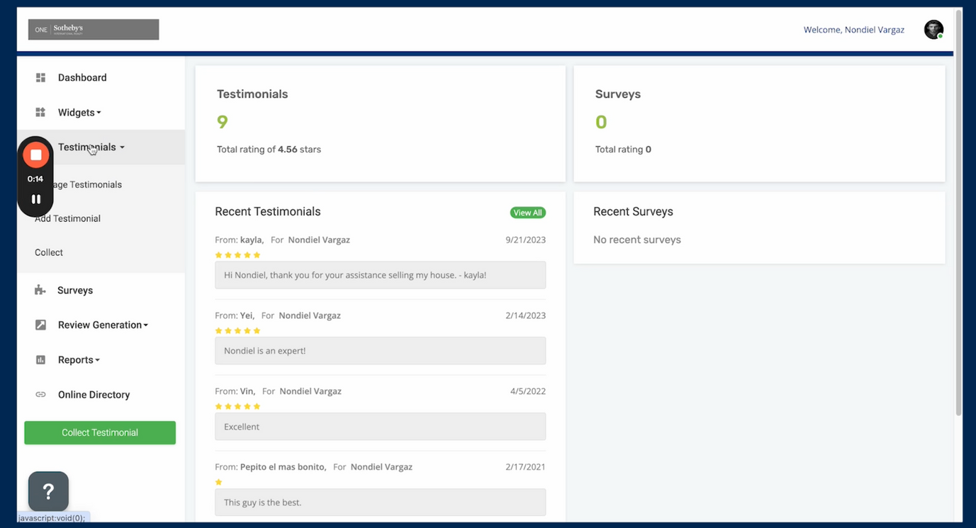Click the Widgets sidebar icon
Image resolution: width=976 pixels, height=528 pixels.
click(40, 112)
